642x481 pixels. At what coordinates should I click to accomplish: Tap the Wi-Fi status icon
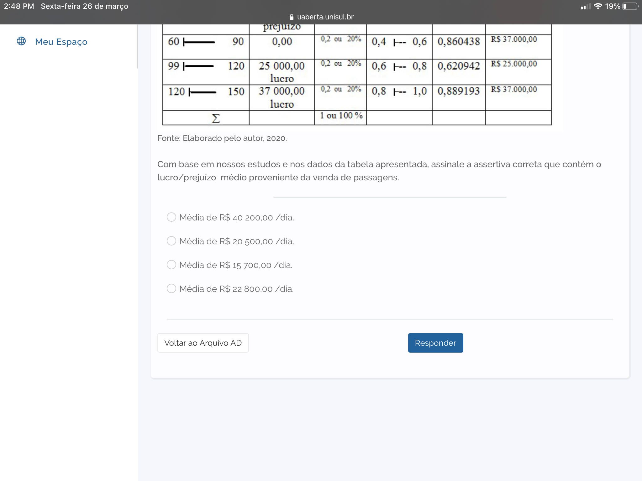pyautogui.click(x=598, y=6)
